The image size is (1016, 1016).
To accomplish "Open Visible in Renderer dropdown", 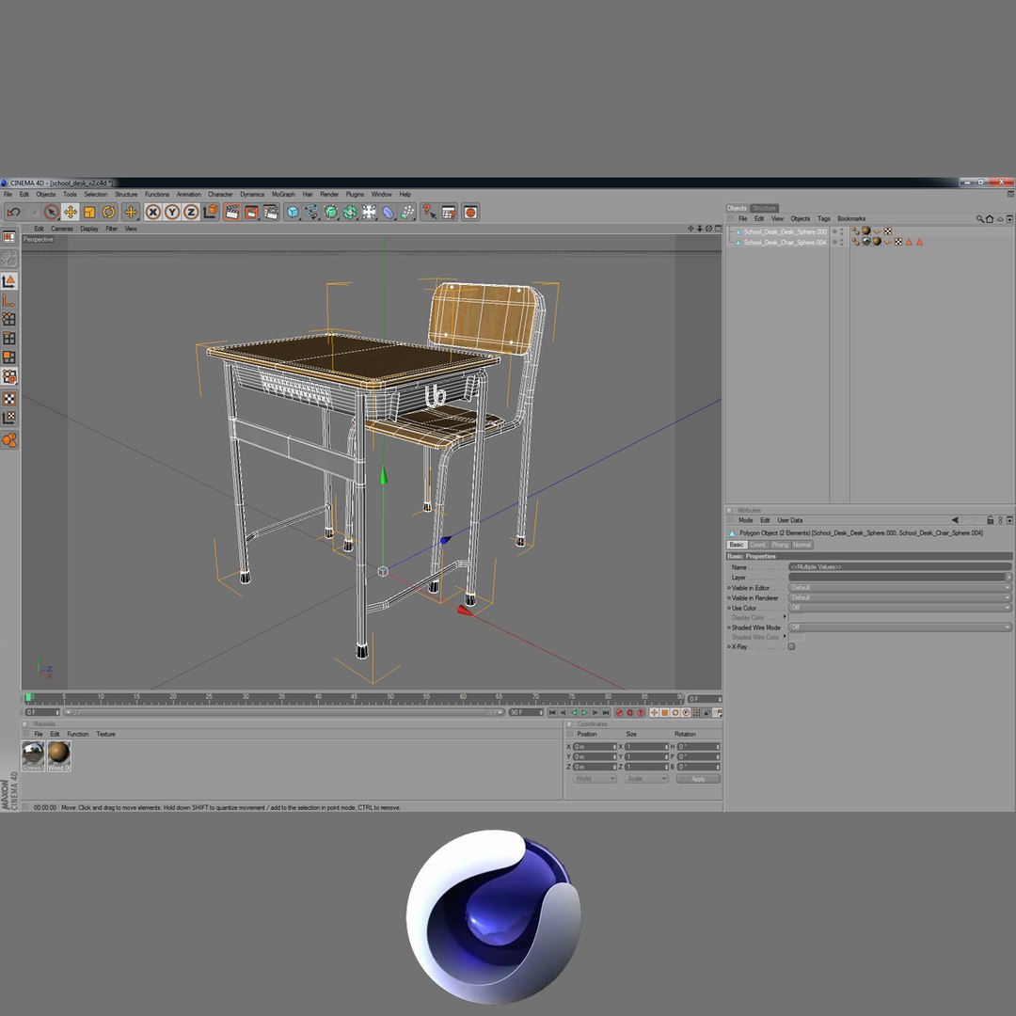I will tap(899, 597).
